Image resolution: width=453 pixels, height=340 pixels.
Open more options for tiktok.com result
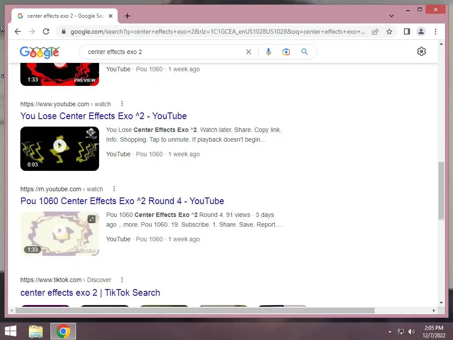[122, 280]
